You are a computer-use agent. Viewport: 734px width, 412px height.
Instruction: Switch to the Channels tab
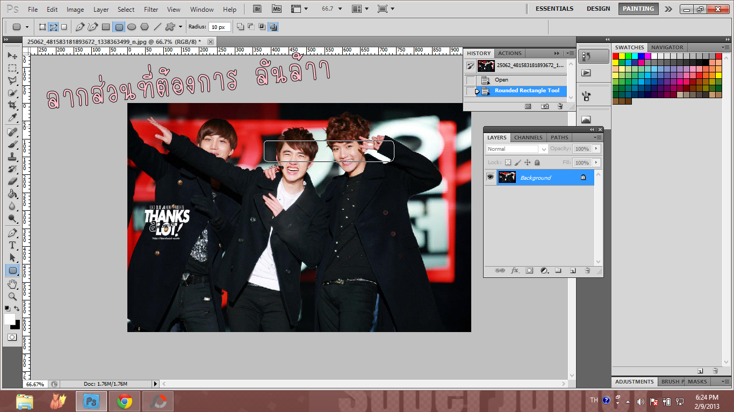528,137
